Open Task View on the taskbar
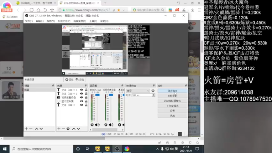Viewport: 272px width, 153px height. pos(87,149)
